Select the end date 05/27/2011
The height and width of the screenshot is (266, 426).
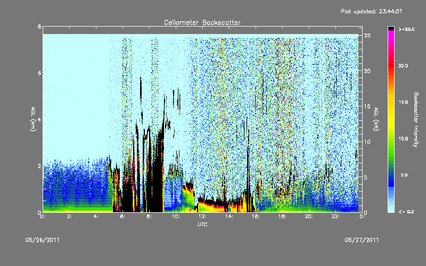pyautogui.click(x=362, y=240)
